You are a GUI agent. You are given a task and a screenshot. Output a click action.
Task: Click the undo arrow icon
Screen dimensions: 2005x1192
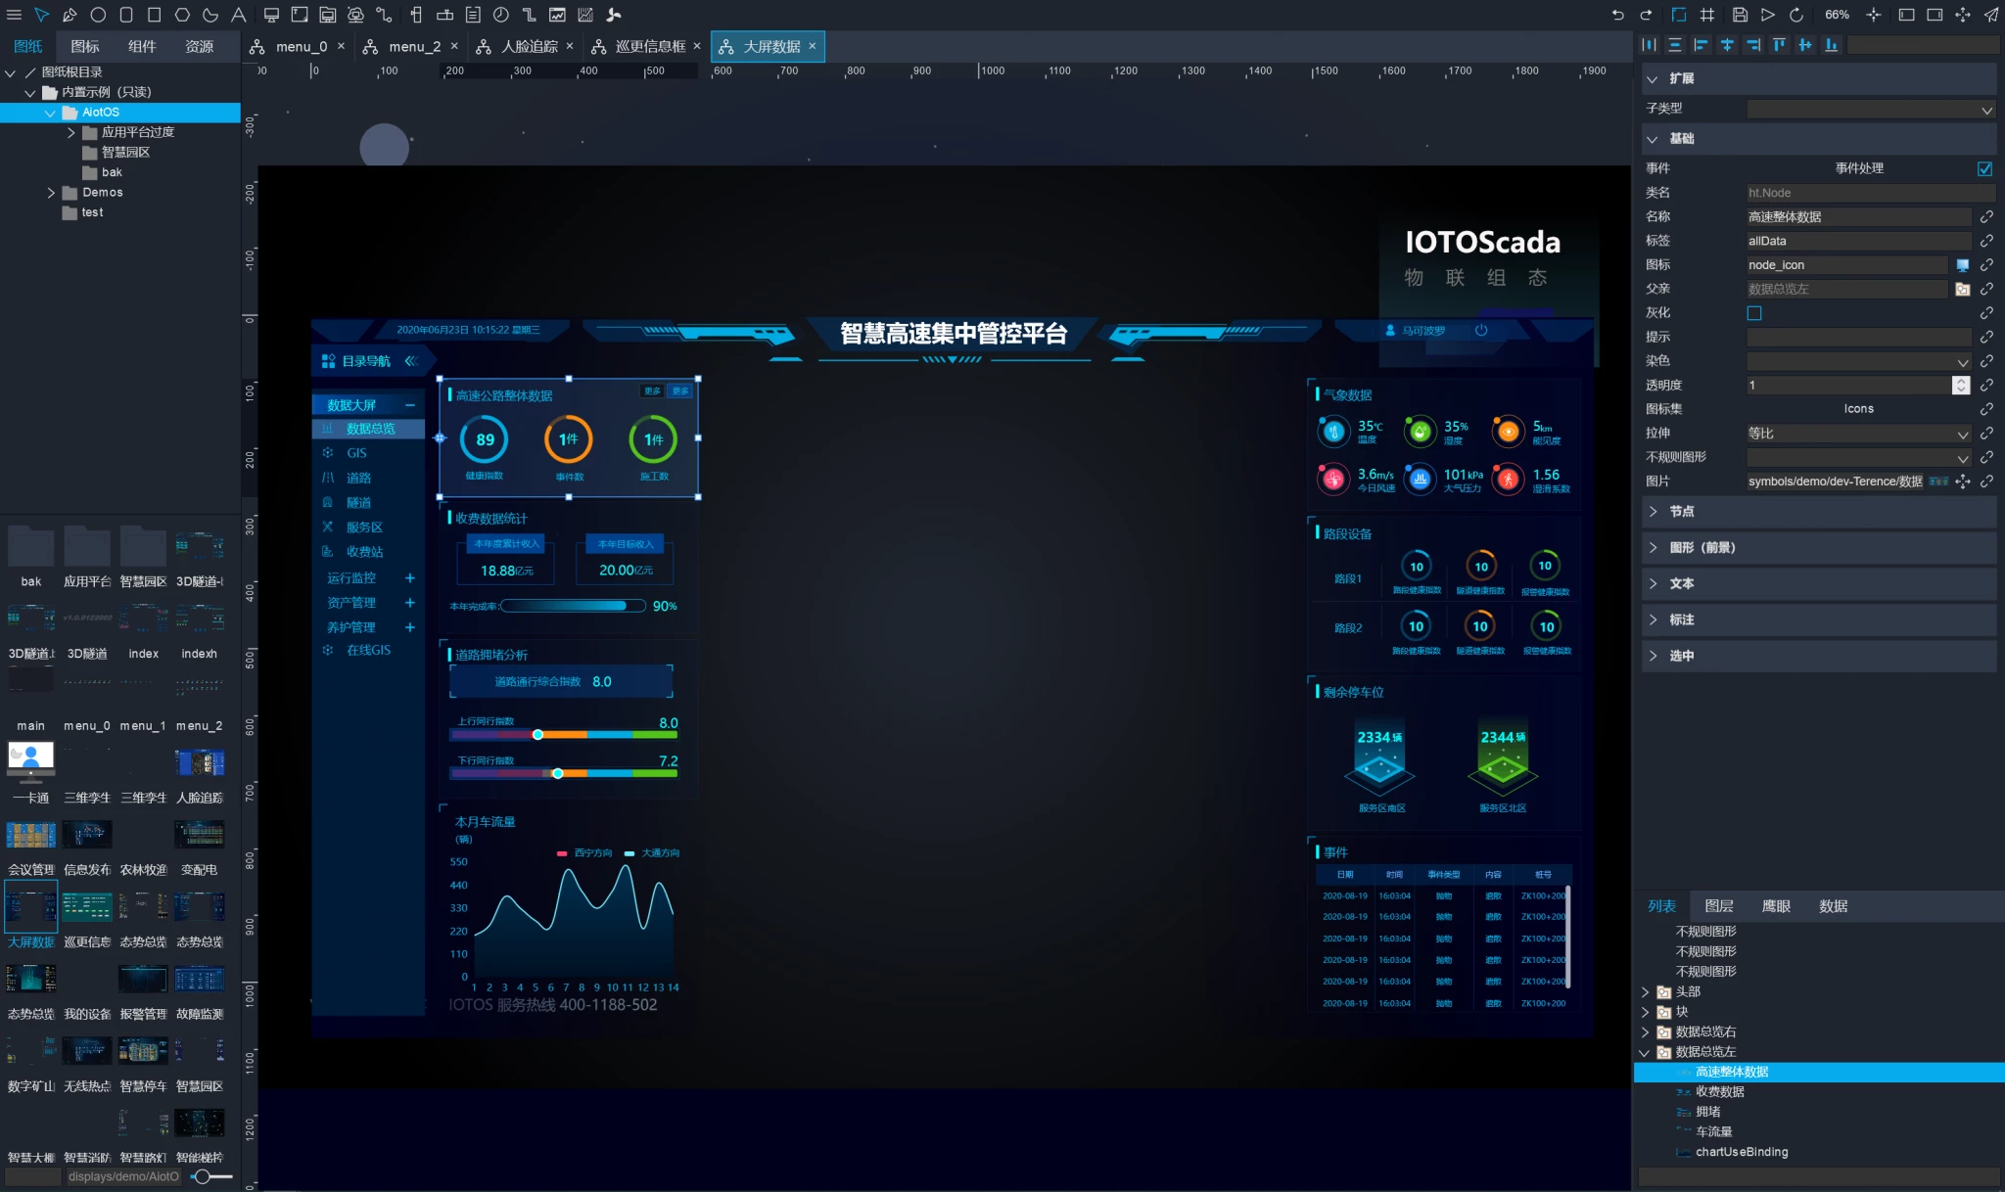click(x=1617, y=15)
